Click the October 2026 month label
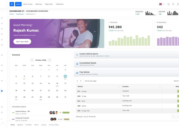The width and height of the screenshot is (179, 128). click(41, 60)
